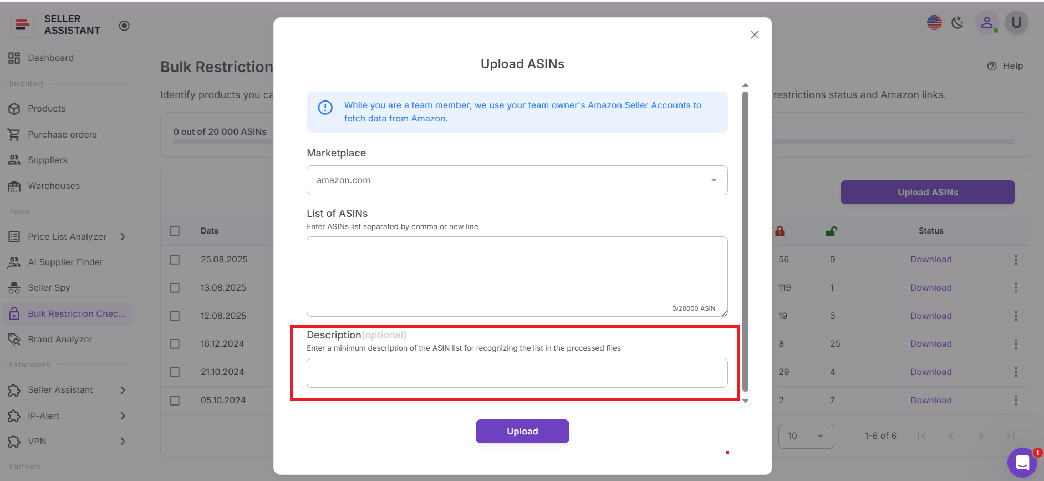This screenshot has width=1044, height=481.
Task: Open the US flag language selector
Action: [934, 23]
